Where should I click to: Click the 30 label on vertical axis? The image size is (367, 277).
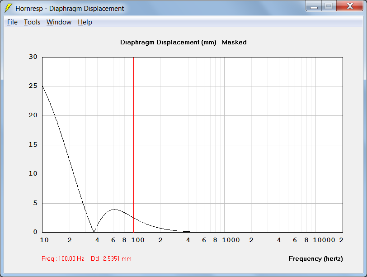(x=33, y=57)
